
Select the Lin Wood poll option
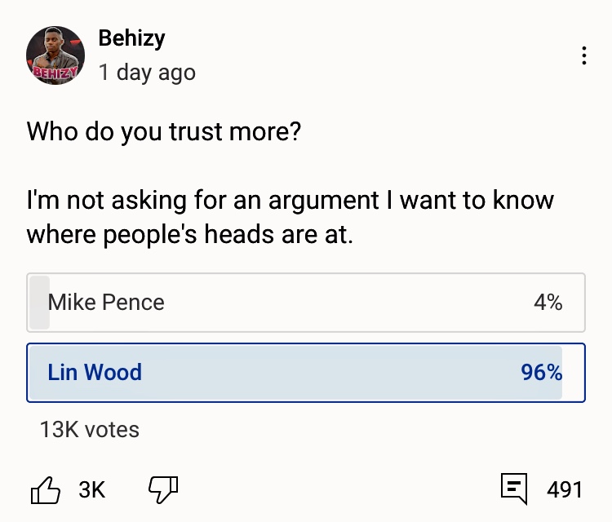coord(306,373)
